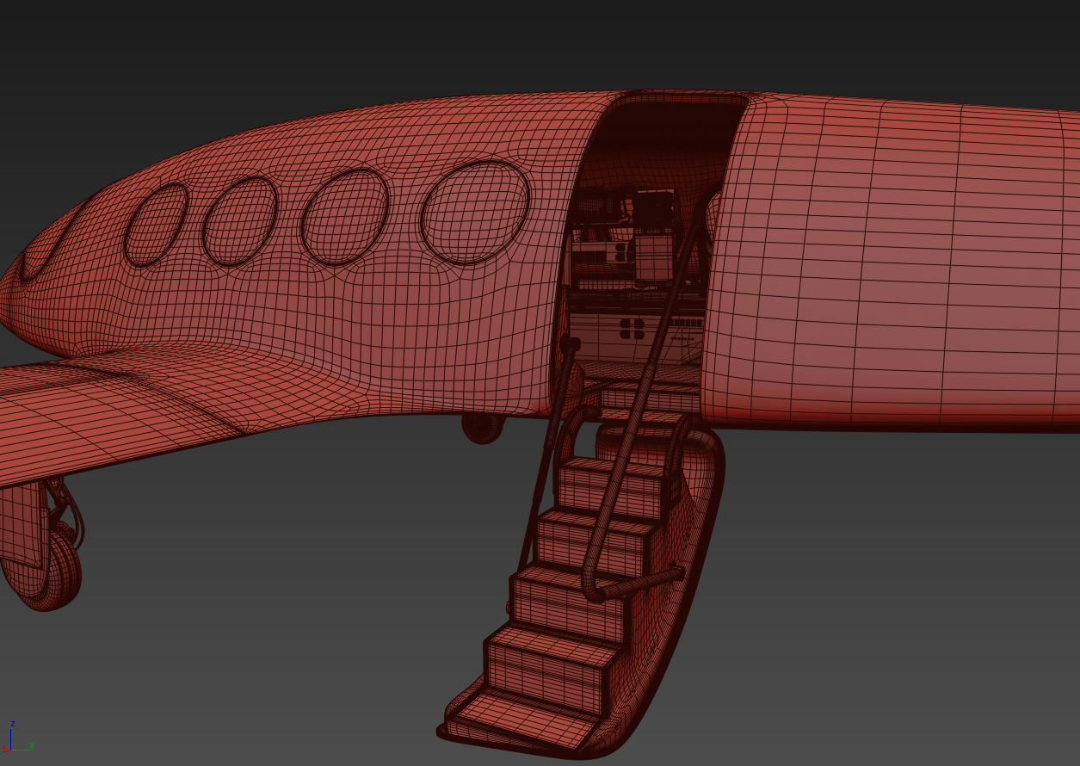Select the cabin window nearest the door
This screenshot has height=766, width=1080.
tap(475, 212)
